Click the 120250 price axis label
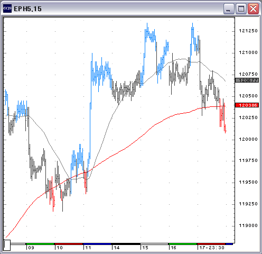The width and height of the screenshot is (262, 254). pyautogui.click(x=248, y=117)
